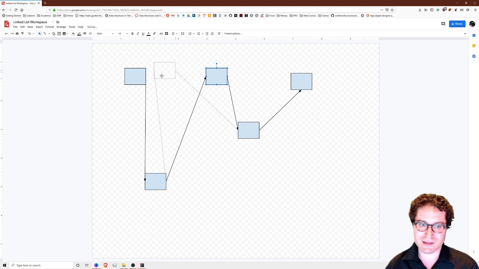Open the View menu

[30, 27]
